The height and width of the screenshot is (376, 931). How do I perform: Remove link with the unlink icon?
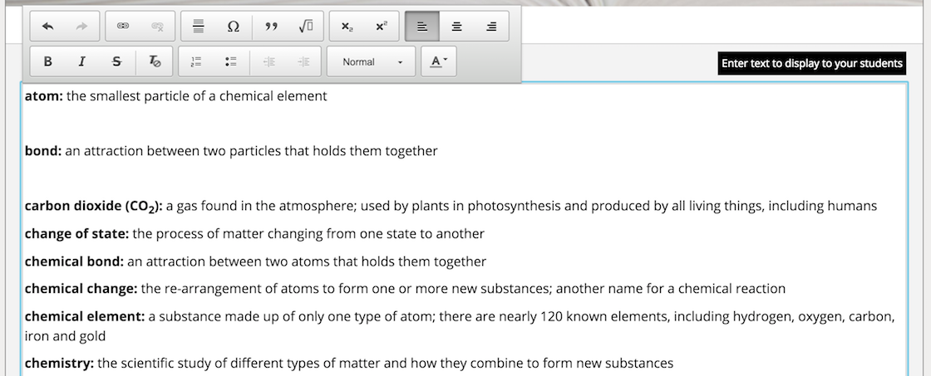click(157, 26)
